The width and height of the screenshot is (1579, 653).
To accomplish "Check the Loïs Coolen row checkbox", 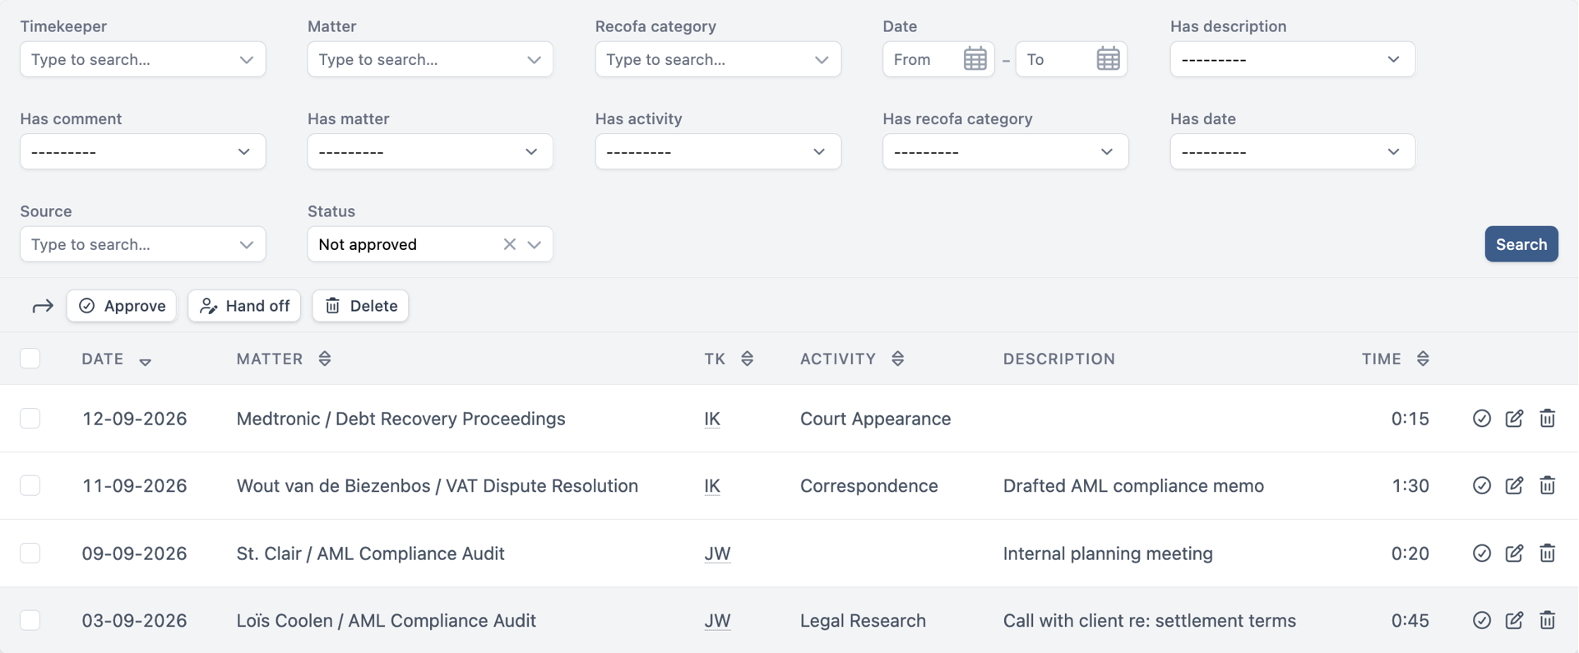I will tap(30, 621).
